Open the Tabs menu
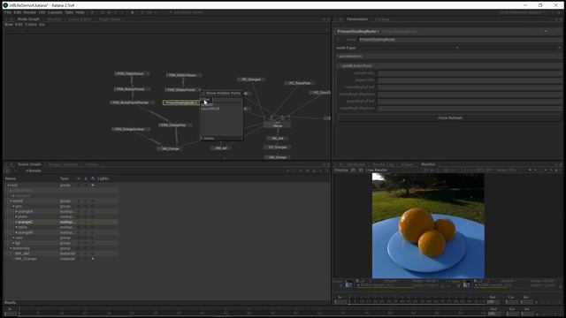The height and width of the screenshot is (318, 566). pos(69,12)
